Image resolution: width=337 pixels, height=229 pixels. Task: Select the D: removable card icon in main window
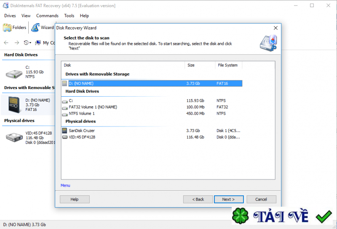[14, 105]
